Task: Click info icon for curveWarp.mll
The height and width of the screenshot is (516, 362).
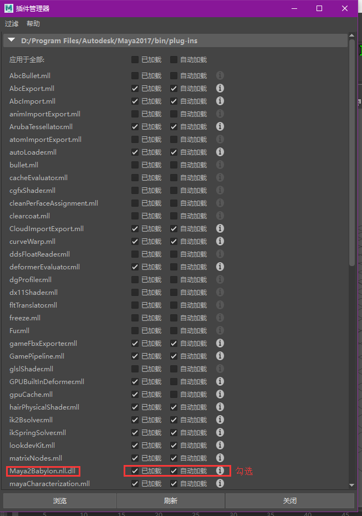Action: 220,241
